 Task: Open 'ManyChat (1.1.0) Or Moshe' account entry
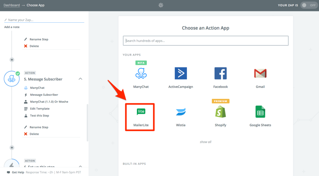pyautogui.click(x=49, y=101)
